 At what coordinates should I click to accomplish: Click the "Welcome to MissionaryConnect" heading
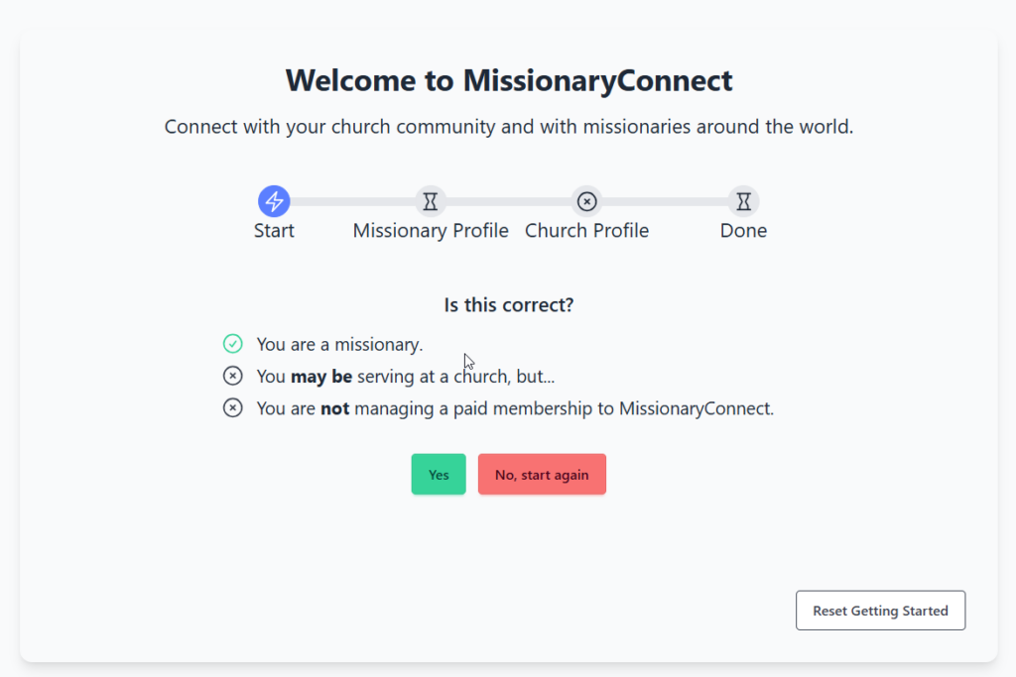[508, 80]
